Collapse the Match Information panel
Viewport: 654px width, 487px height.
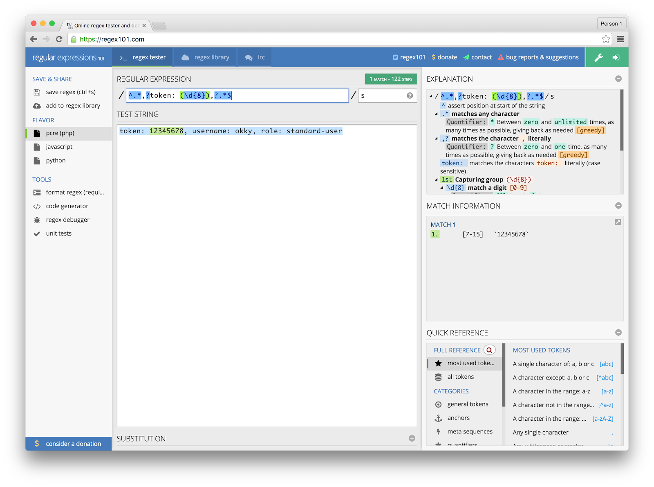click(618, 206)
